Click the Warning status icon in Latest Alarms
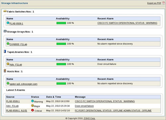This screenshot has width=166, height=120. pyautogui.click(x=33, y=101)
